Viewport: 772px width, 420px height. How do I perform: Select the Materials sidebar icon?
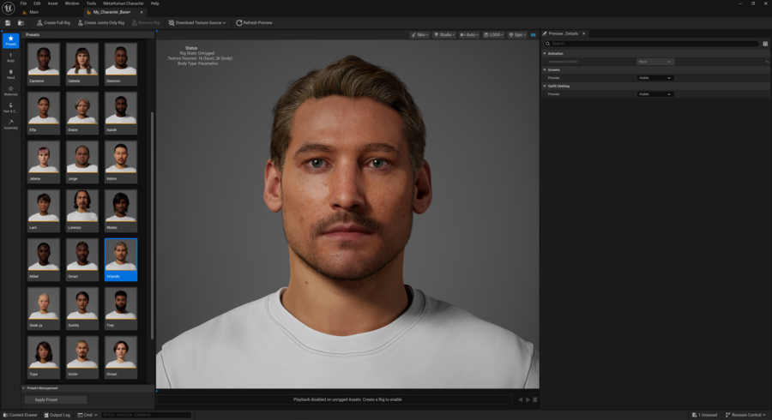tap(10, 90)
